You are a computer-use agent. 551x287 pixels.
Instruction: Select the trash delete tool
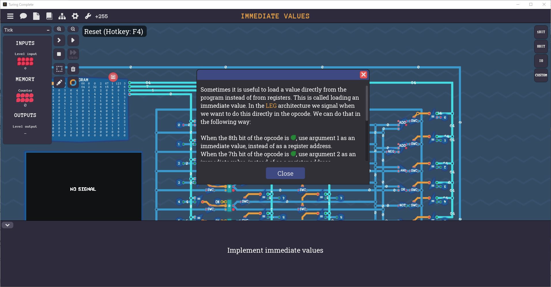(73, 69)
